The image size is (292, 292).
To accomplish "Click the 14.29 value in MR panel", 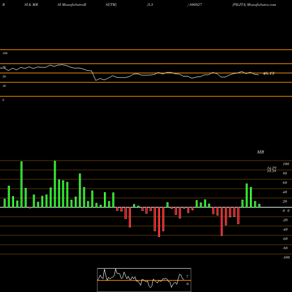I will coord(272,168).
